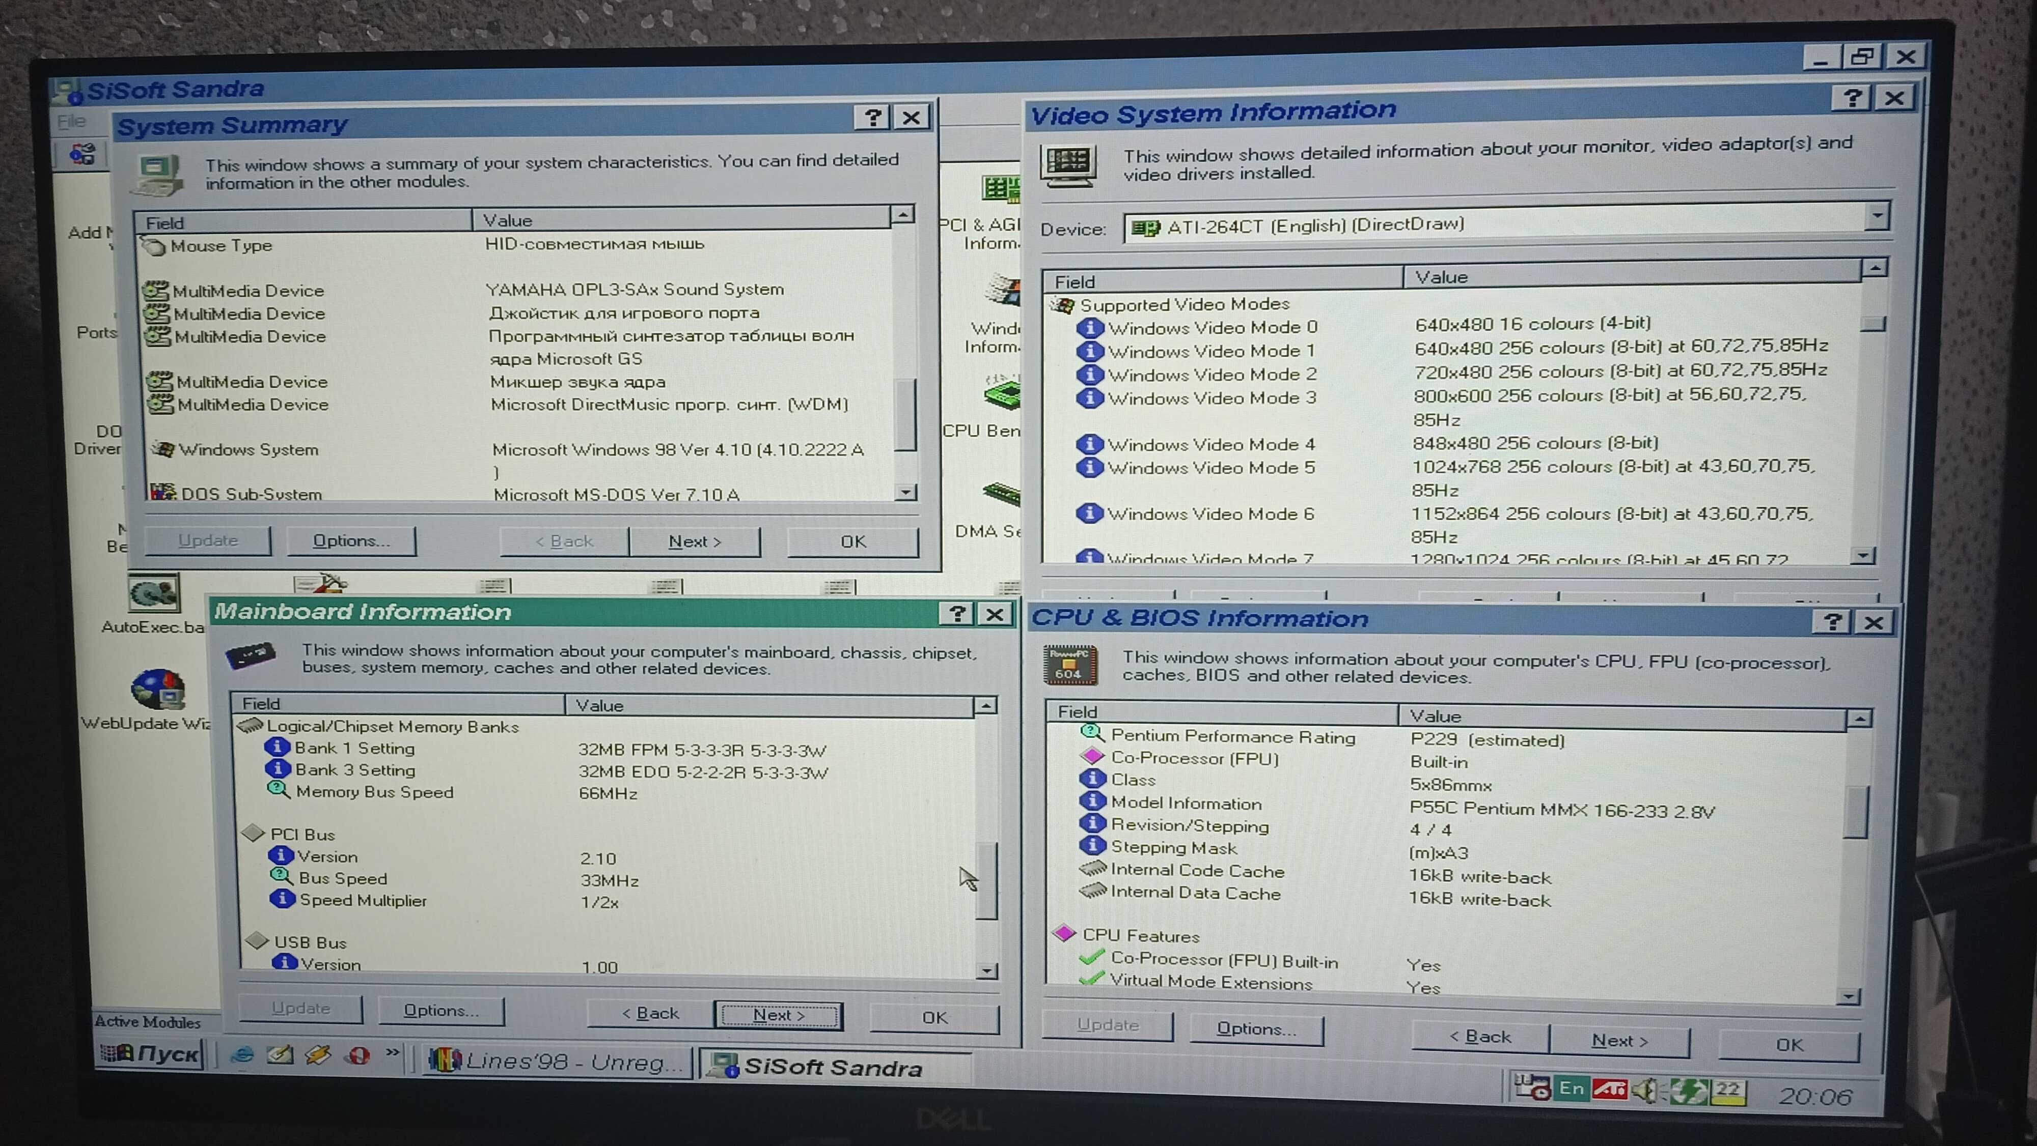Select the Memory Bus Speed magnifier icon

pos(279,790)
